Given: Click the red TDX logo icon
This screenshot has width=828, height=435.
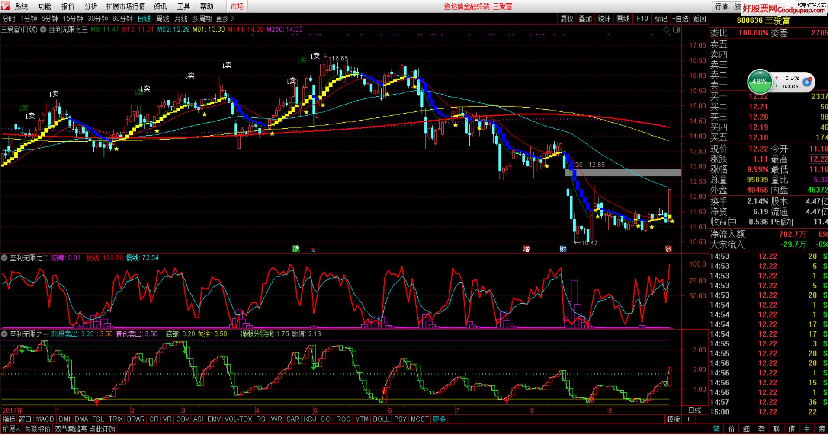Looking at the screenshot, I should [x=6, y=6].
